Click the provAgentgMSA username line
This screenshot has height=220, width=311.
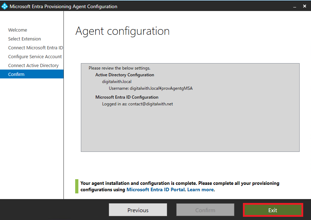pos(150,88)
